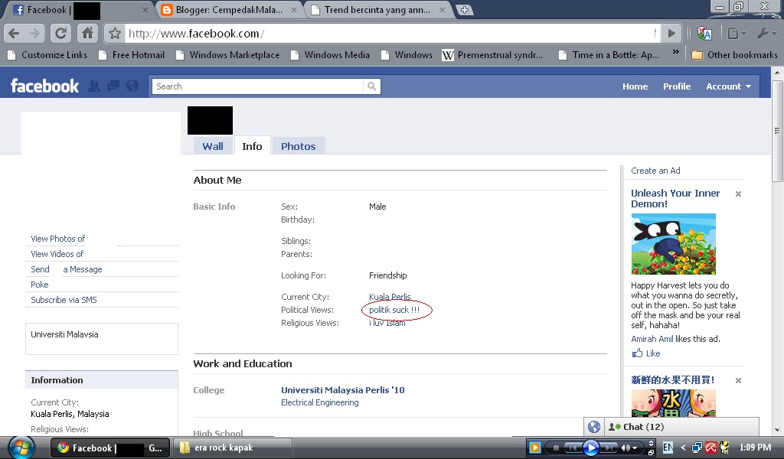Viewport: 784px width, 459px height.
Task: Stop playback in taskbar media player
Action: [x=556, y=448]
